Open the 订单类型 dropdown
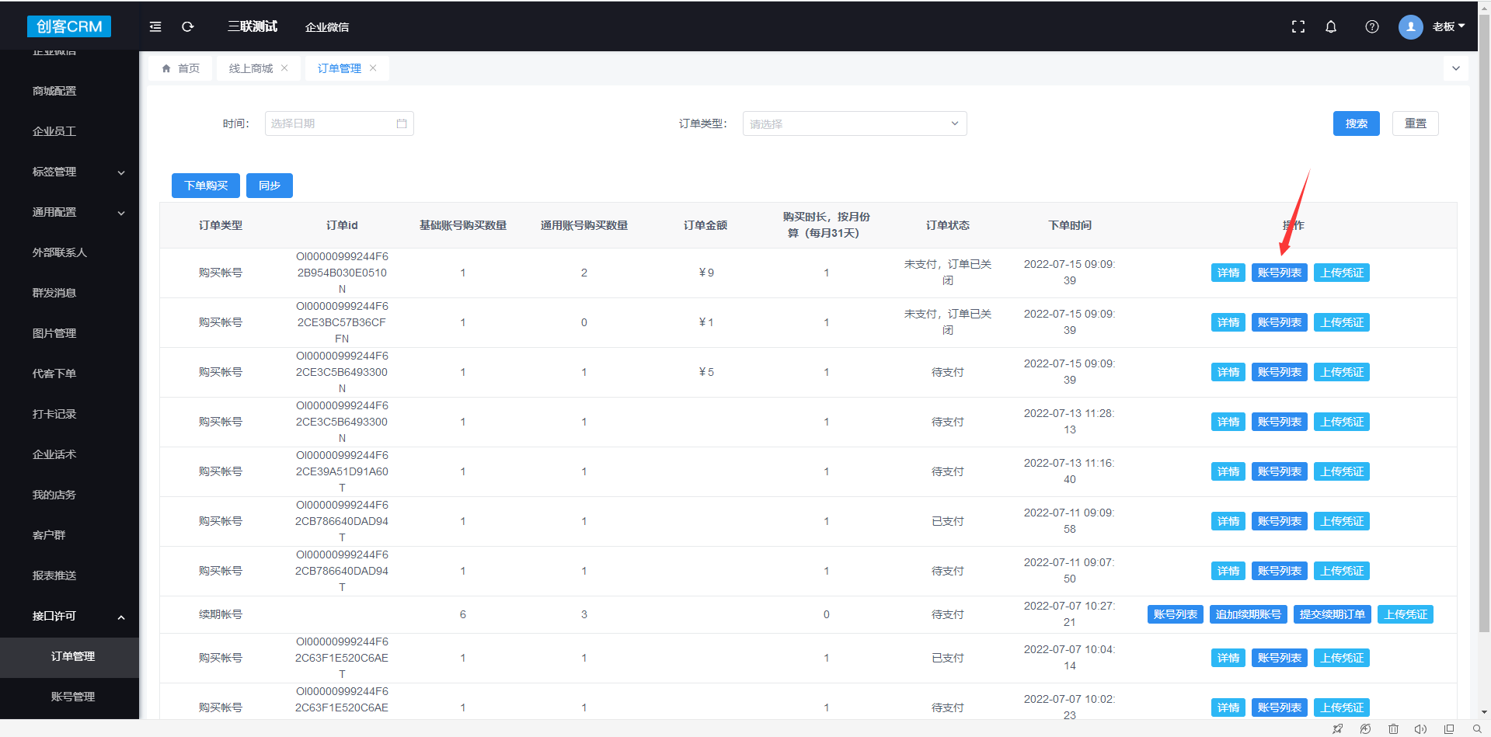This screenshot has height=737, width=1491. (854, 123)
